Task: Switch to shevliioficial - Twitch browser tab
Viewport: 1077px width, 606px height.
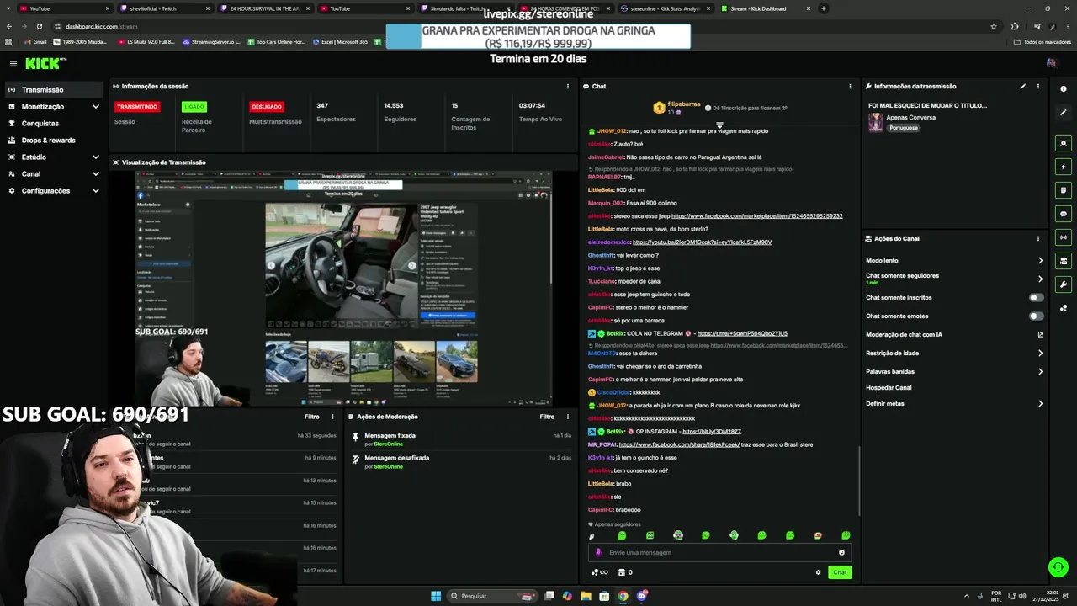Action: coord(164,8)
